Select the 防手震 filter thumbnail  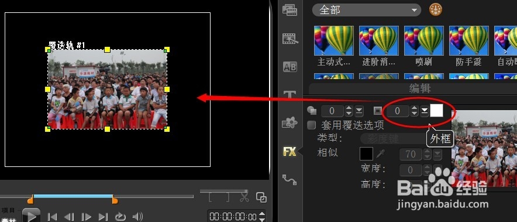468,40
